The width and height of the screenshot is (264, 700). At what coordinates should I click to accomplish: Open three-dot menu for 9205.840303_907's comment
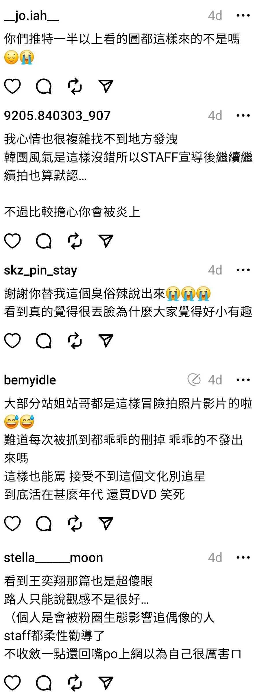coord(243,115)
